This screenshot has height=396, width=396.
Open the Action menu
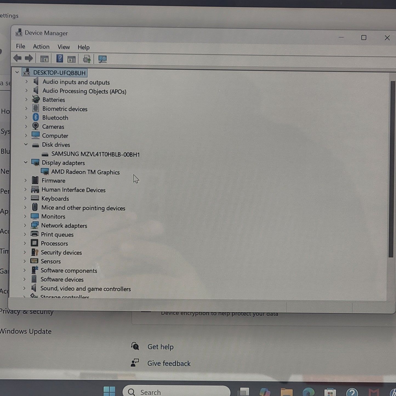click(x=41, y=47)
